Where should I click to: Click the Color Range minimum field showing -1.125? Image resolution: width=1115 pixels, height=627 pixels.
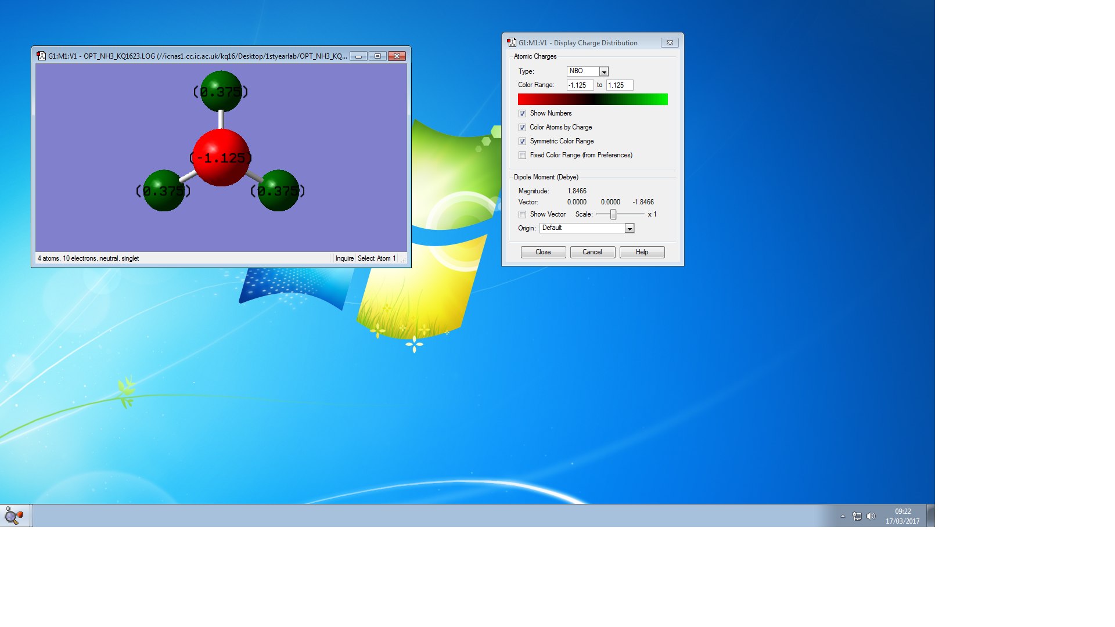point(580,85)
